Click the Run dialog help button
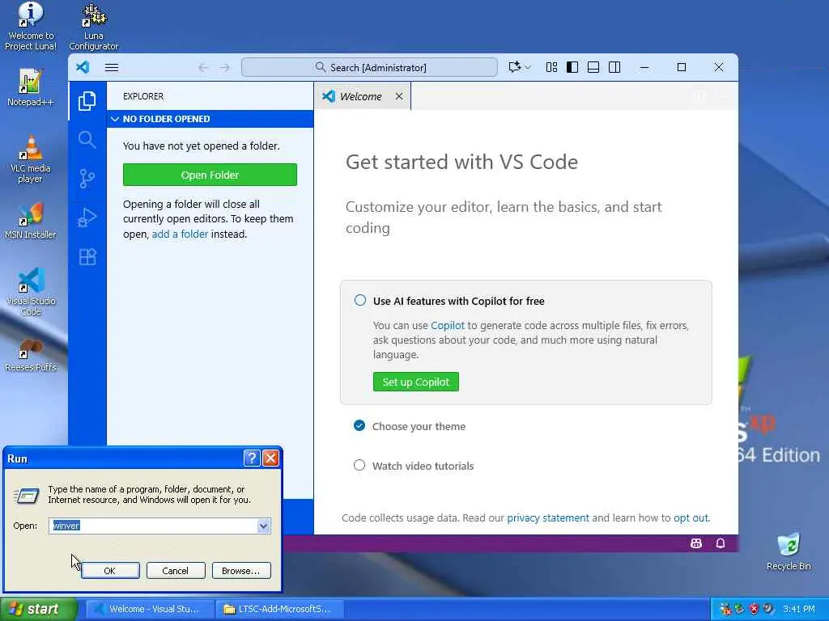 pos(252,458)
